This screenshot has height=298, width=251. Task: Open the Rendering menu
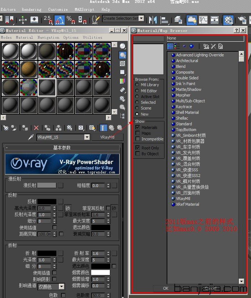click(32, 9)
